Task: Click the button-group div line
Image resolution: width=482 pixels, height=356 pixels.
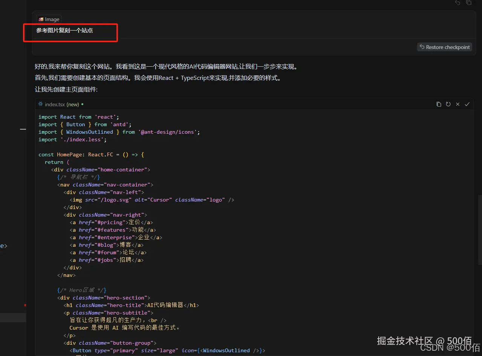Action: (110, 343)
